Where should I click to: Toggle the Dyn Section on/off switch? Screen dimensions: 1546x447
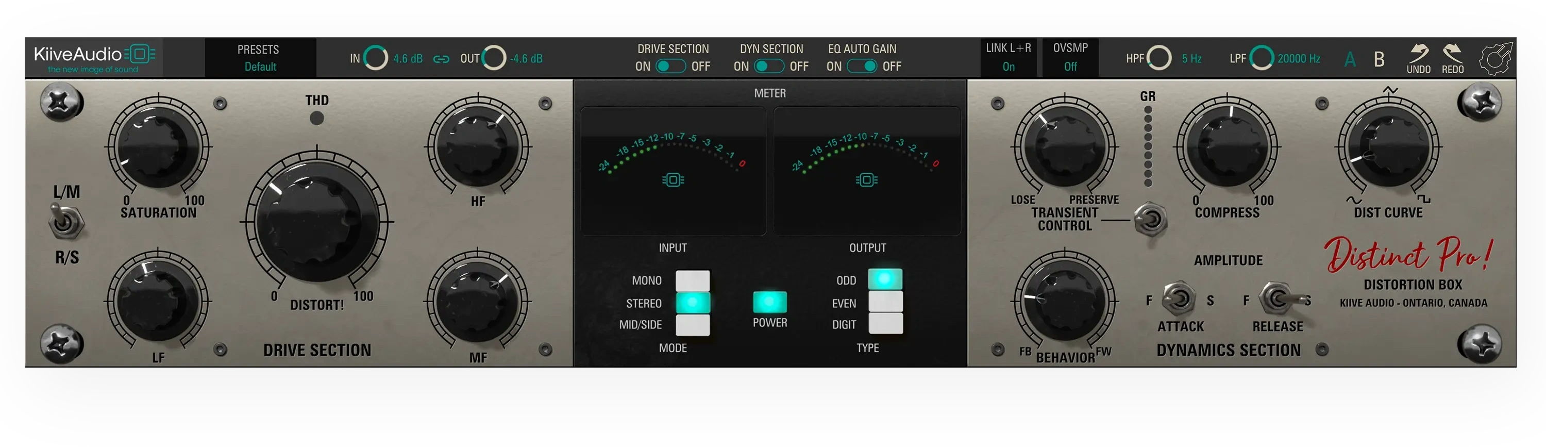pos(769,66)
